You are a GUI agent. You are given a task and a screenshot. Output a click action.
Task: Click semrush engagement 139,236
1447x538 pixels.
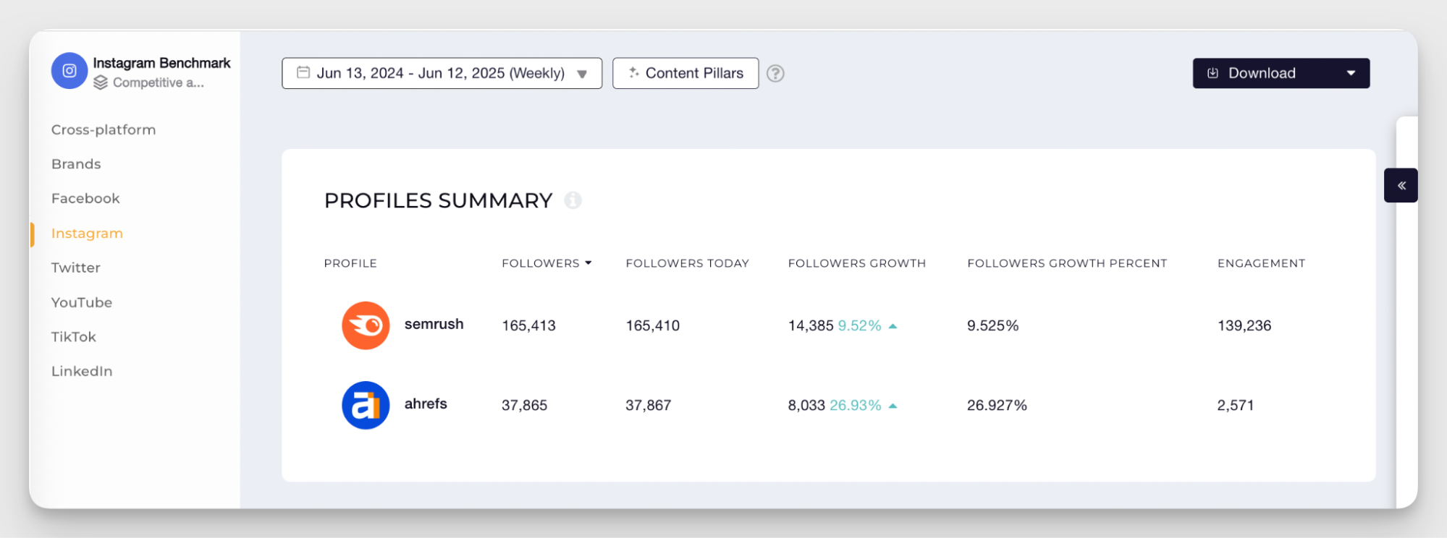tap(1244, 325)
